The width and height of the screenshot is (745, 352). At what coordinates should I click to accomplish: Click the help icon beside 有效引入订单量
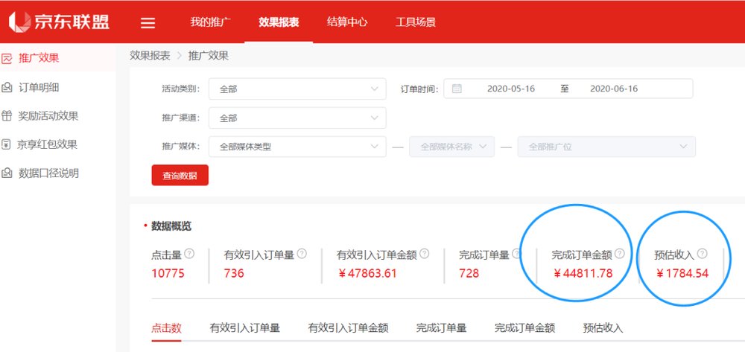point(302,254)
